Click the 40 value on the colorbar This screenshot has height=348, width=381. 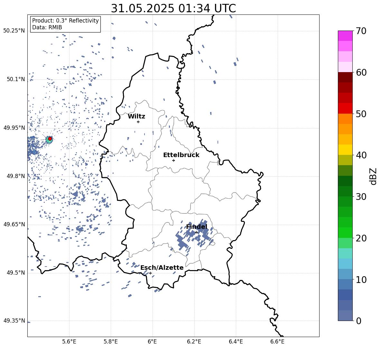[x=361, y=155]
